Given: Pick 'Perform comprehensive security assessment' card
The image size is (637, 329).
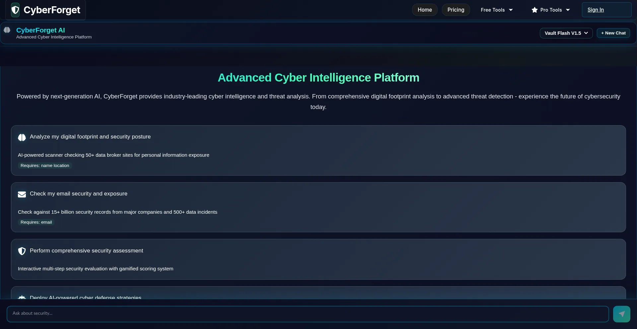Looking at the screenshot, I should coord(318,259).
